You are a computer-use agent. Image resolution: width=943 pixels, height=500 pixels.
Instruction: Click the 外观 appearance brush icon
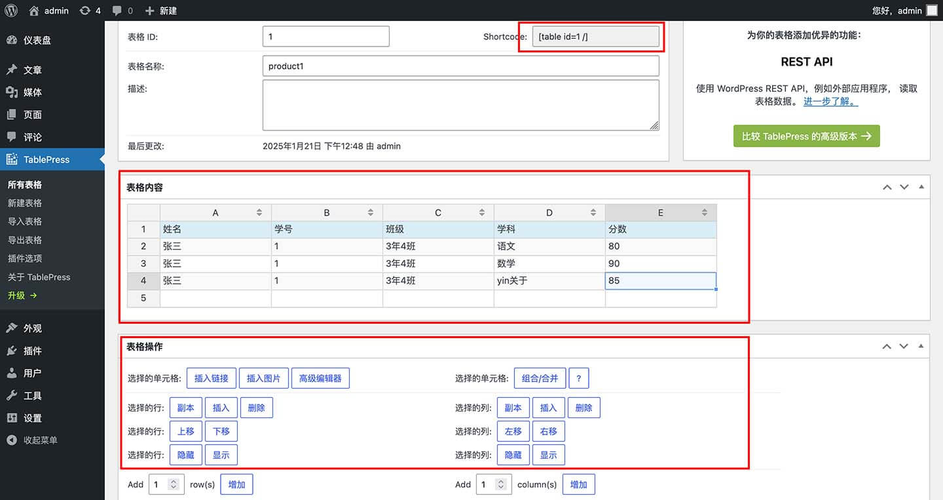coord(12,328)
